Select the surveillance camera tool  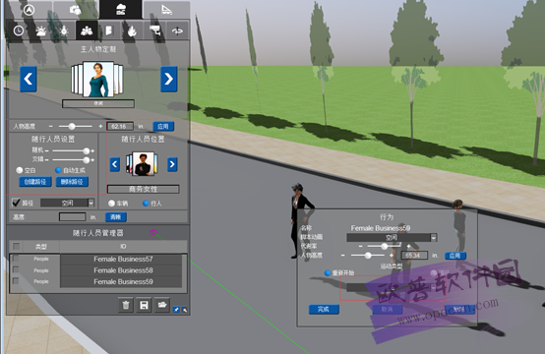tap(154, 30)
